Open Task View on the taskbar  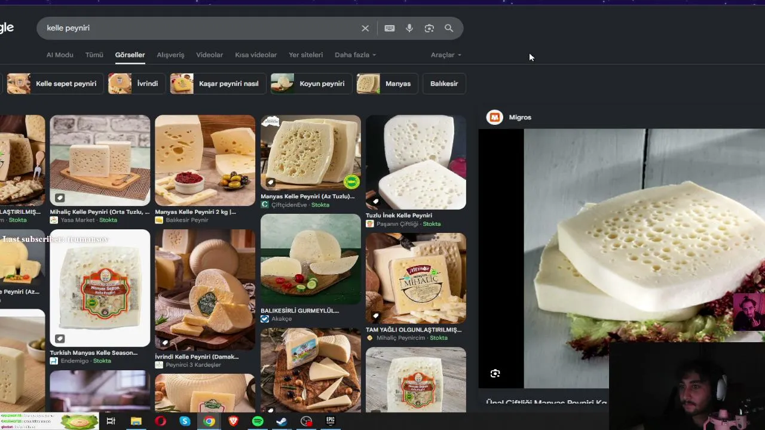tap(111, 421)
